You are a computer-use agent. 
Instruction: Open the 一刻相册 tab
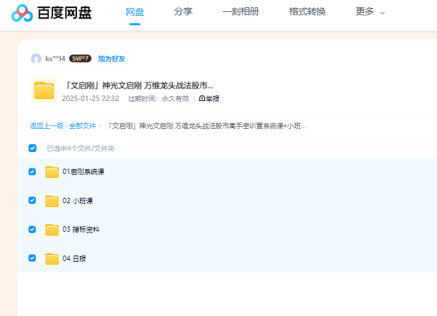click(241, 11)
